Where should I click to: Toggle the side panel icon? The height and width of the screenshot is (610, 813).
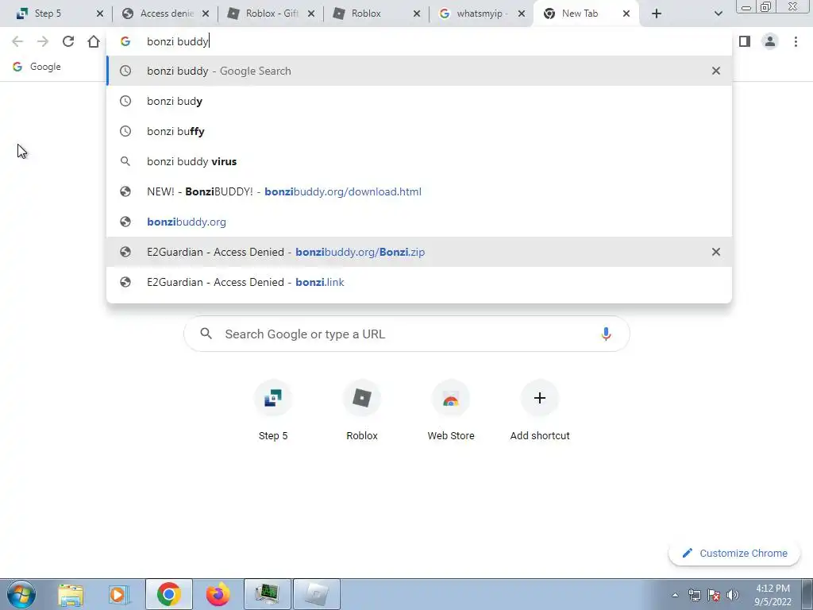[x=745, y=41]
